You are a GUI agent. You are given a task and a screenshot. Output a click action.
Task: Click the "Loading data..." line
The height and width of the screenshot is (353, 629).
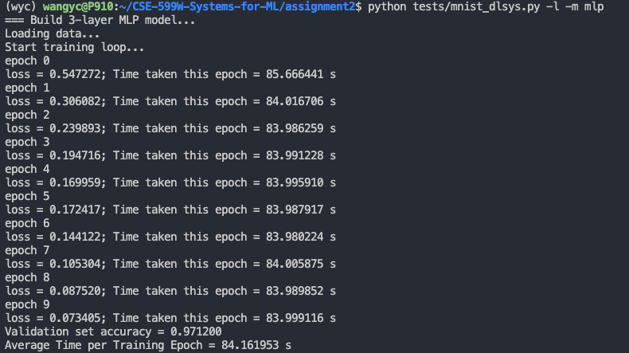pos(53,34)
